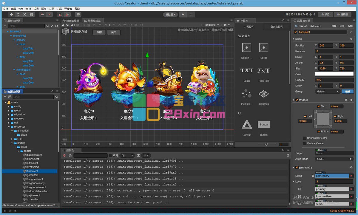Pick the Sprite control icon

pyautogui.click(x=264, y=47)
